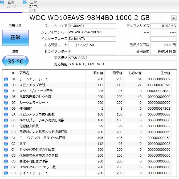179x179 pixels.
Task: Click the 正常 health status button
Action: click(15, 38)
